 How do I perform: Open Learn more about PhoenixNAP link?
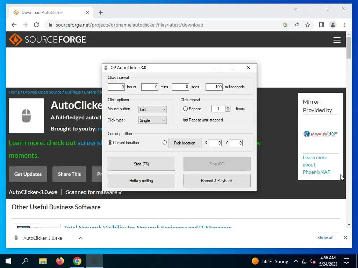tap(316, 165)
